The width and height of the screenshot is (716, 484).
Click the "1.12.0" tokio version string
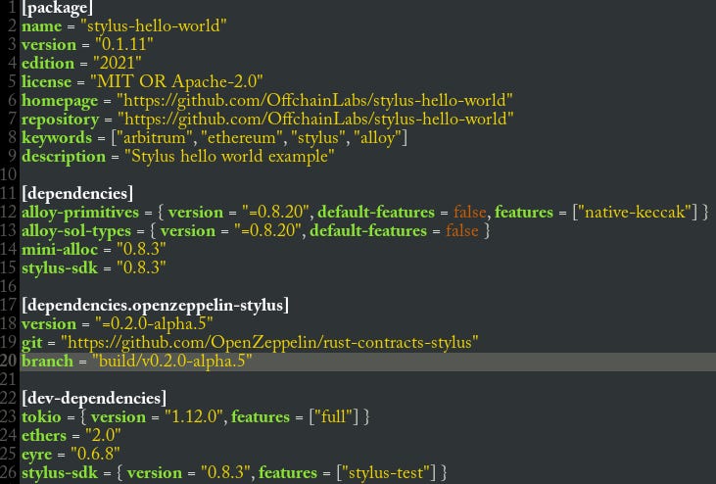[x=194, y=417]
